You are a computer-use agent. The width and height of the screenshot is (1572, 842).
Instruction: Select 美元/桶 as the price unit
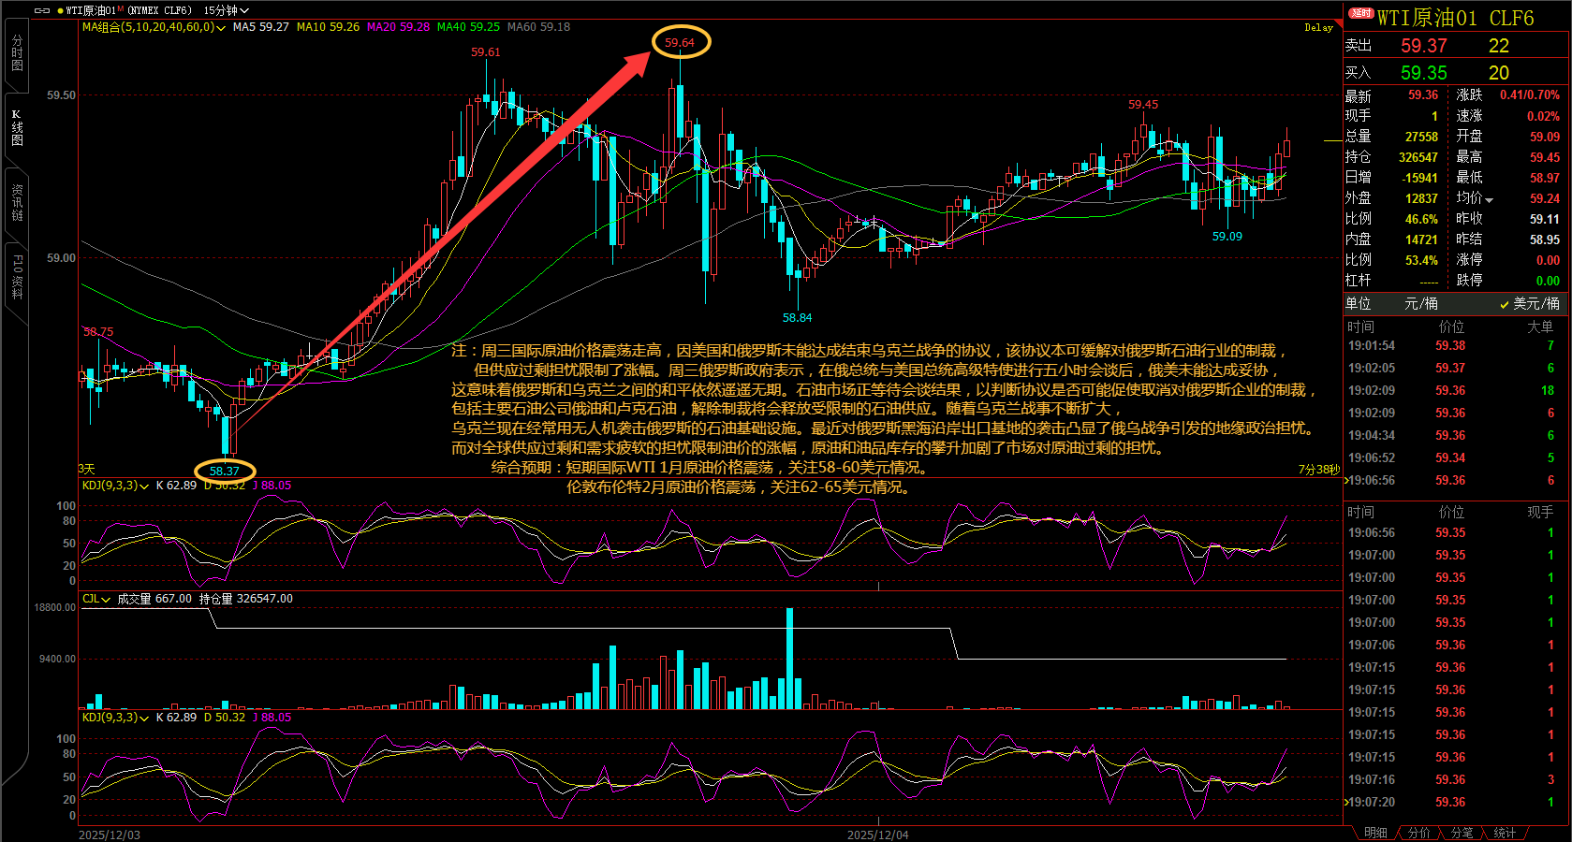pyautogui.click(x=1530, y=303)
